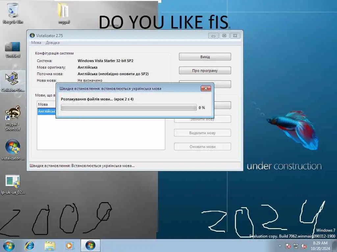Click the Vistalizator title bar icon
The height and width of the screenshot is (252, 337).
tap(32, 35)
